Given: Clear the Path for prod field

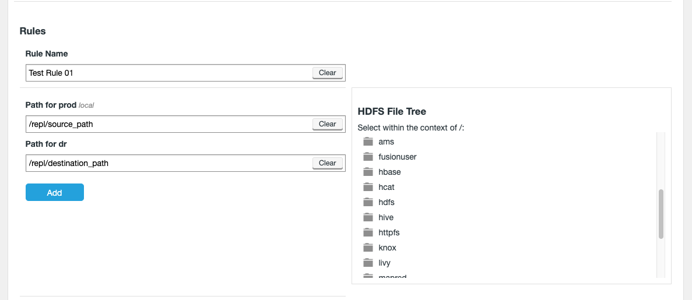Looking at the screenshot, I should coord(327,124).
